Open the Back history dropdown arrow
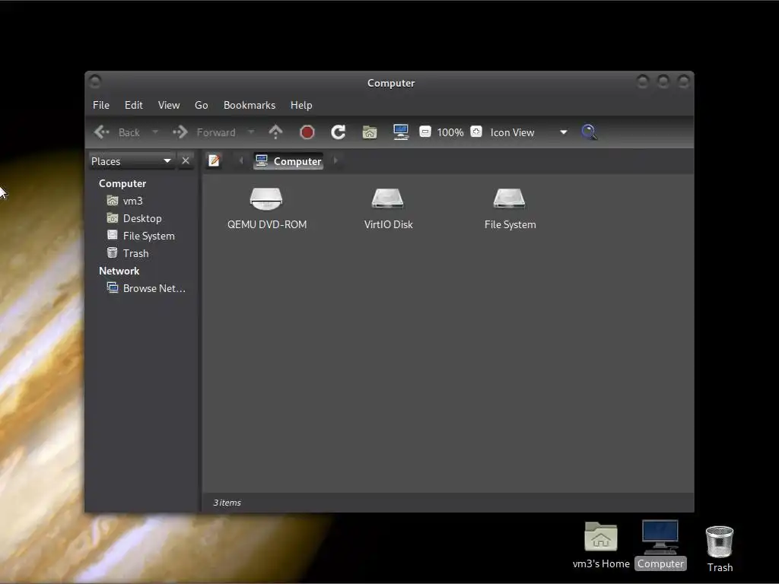This screenshot has height=584, width=779. (155, 132)
